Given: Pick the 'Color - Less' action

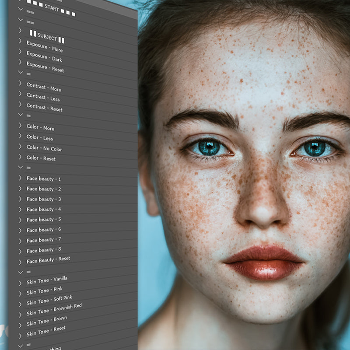Looking at the screenshot, I should click(40, 137).
